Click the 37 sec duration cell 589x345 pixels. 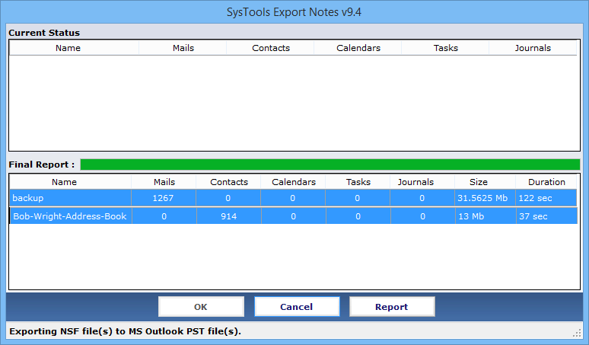(x=547, y=216)
